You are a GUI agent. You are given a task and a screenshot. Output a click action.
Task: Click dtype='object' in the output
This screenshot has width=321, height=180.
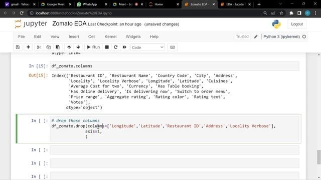coord(84,107)
